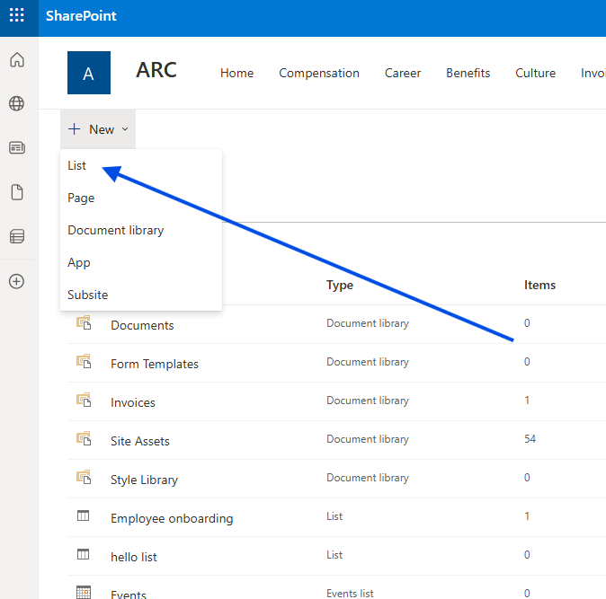The height and width of the screenshot is (599, 606).
Task: Open the Employee onboarding list
Action: [x=172, y=518]
